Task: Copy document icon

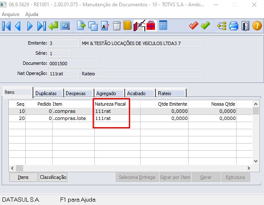Action: (x=93, y=26)
